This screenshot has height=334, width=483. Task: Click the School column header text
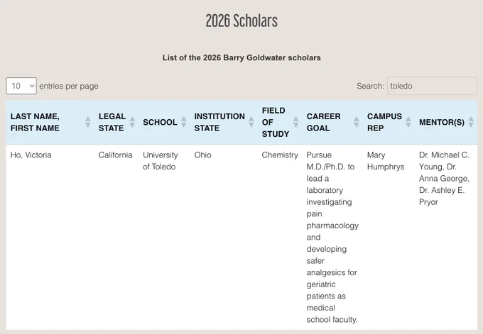coord(160,122)
